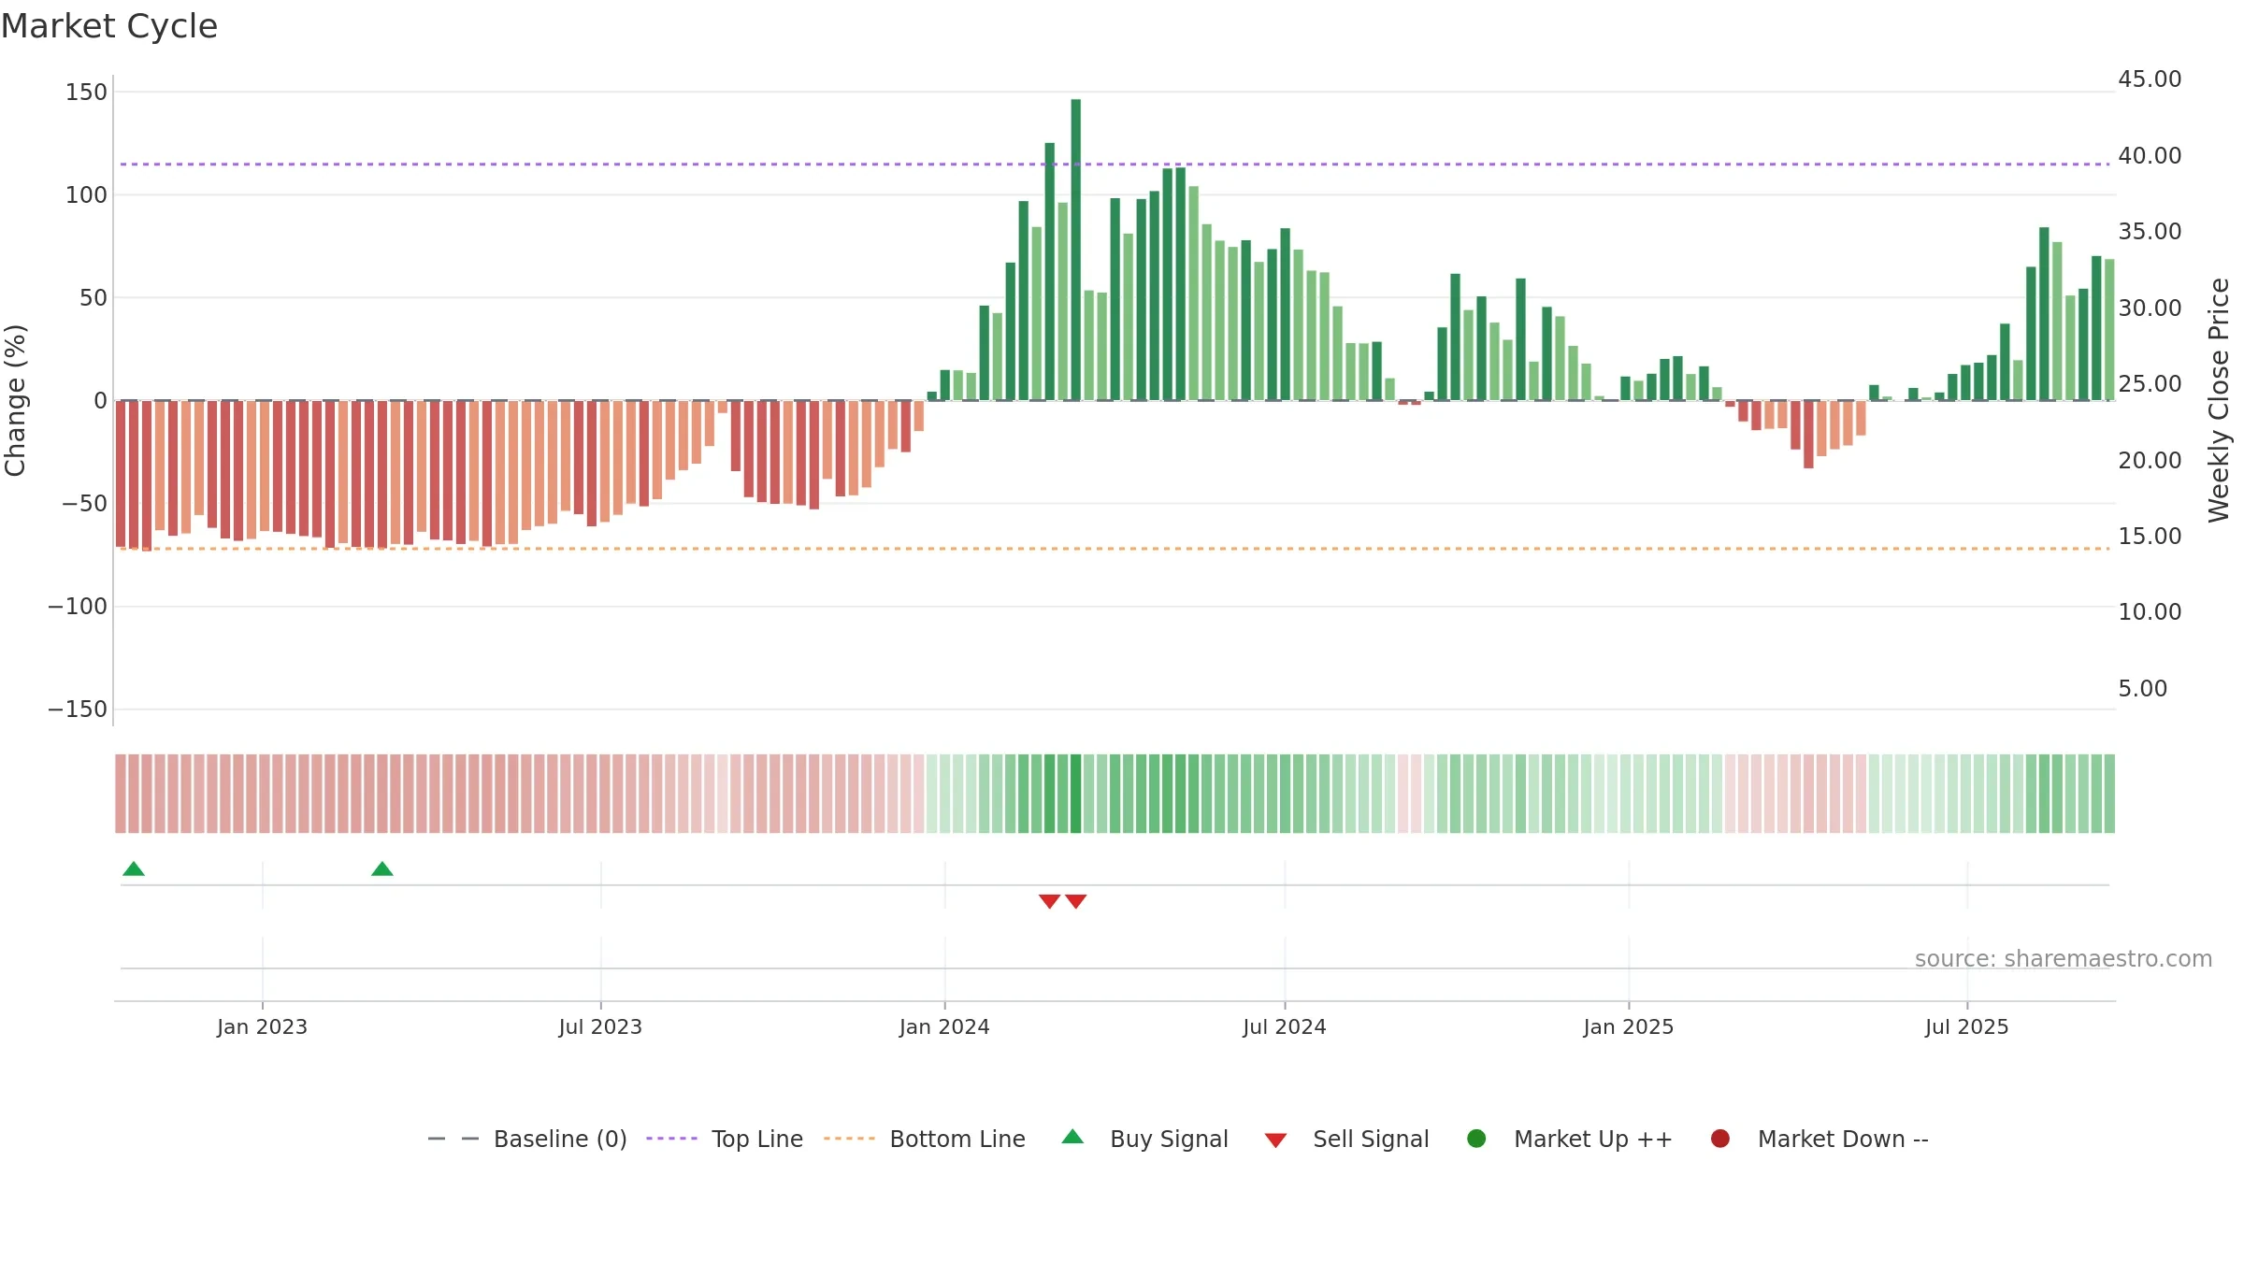The width and height of the screenshot is (2244, 1262).
Task: Click the green Buy Signal legend triangle
Action: (1072, 1137)
